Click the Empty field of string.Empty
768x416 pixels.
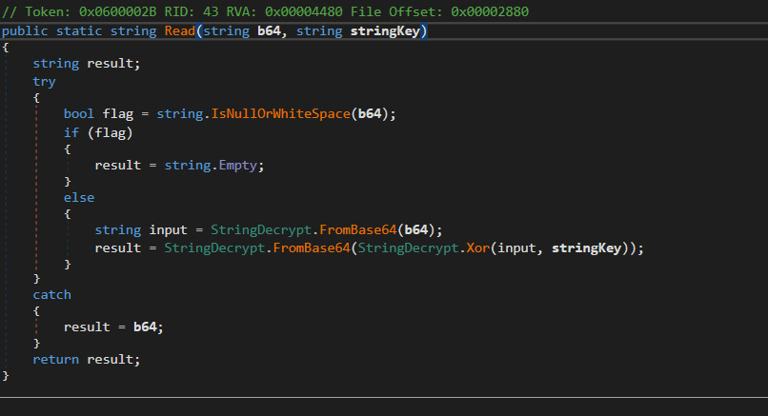click(x=237, y=166)
